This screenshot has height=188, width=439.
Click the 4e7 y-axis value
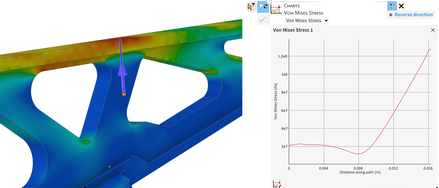tap(284, 128)
